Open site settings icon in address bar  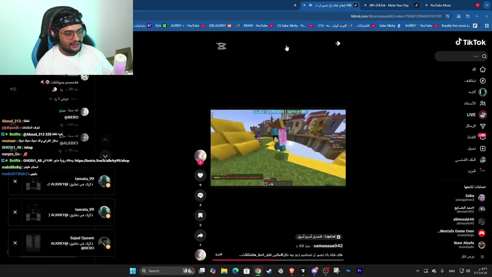point(448,16)
